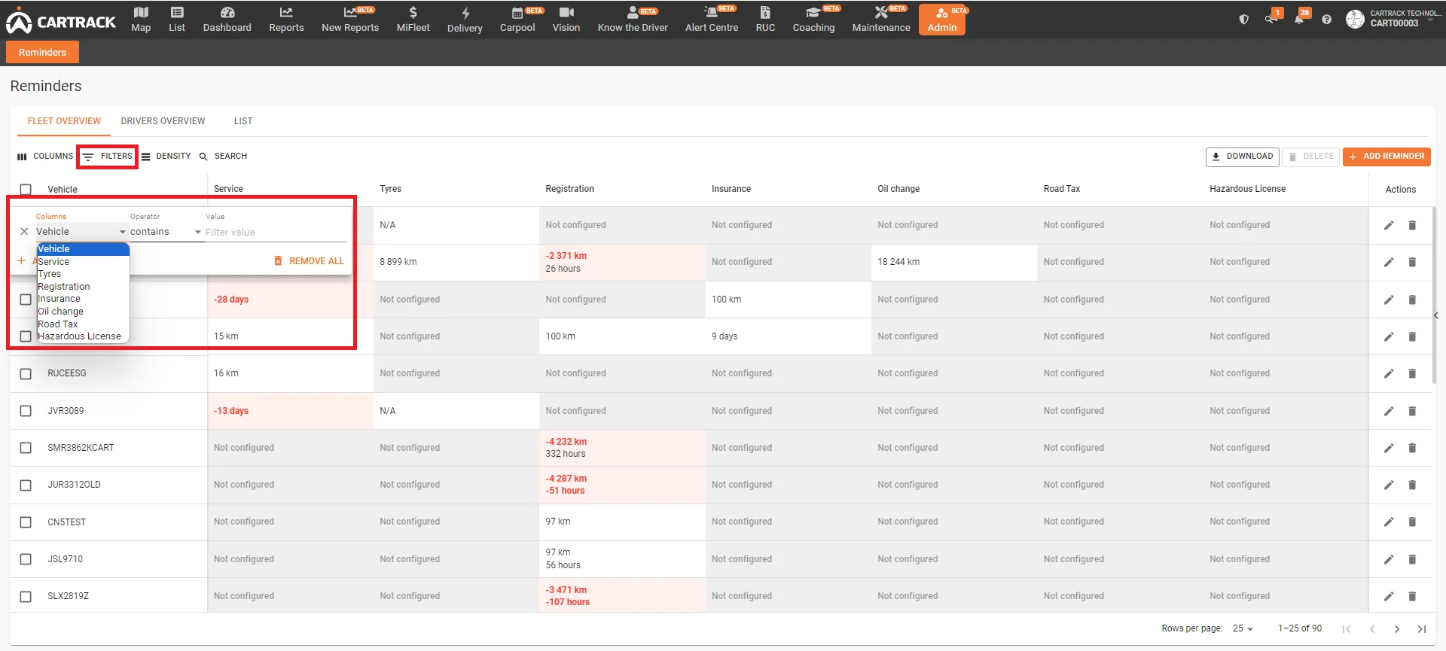
Task: Focus the Filter value input
Action: pos(275,233)
